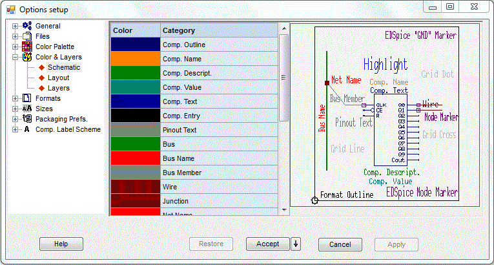This screenshot has height=265, width=494.
Task: Expand the Sizes tree node
Action: (15, 109)
